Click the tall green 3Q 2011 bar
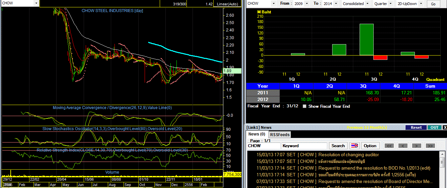This screenshot has height=188, width=447. pos(367,39)
